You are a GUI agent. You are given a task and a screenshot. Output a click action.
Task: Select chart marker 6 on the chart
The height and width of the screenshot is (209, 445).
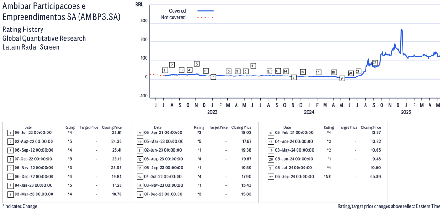coord(206,71)
